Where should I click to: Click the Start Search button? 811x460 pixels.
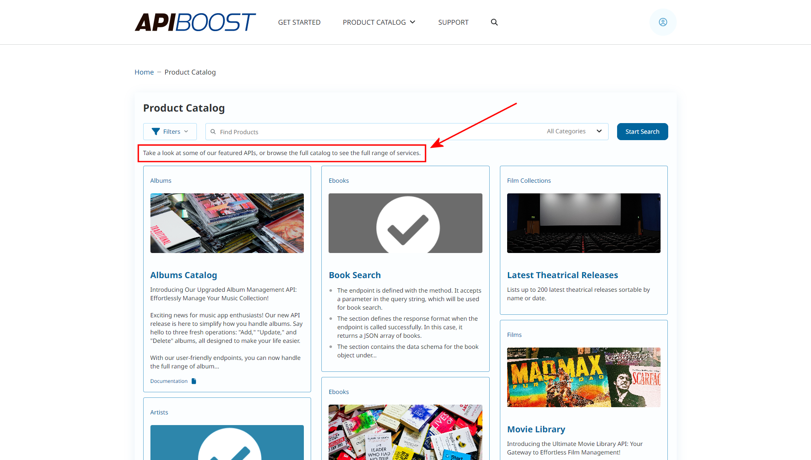[x=642, y=132]
